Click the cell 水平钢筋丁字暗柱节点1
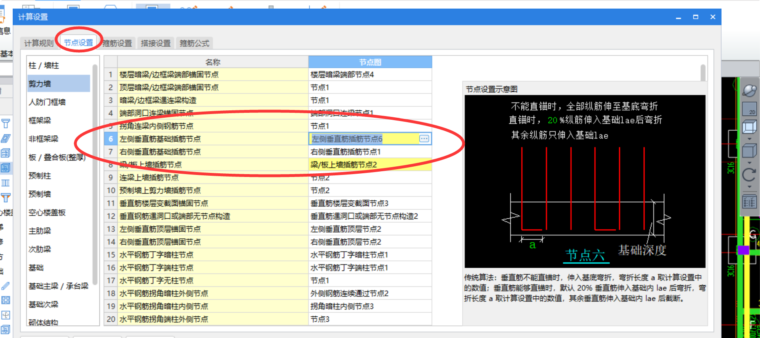760x338 pixels. 370,255
